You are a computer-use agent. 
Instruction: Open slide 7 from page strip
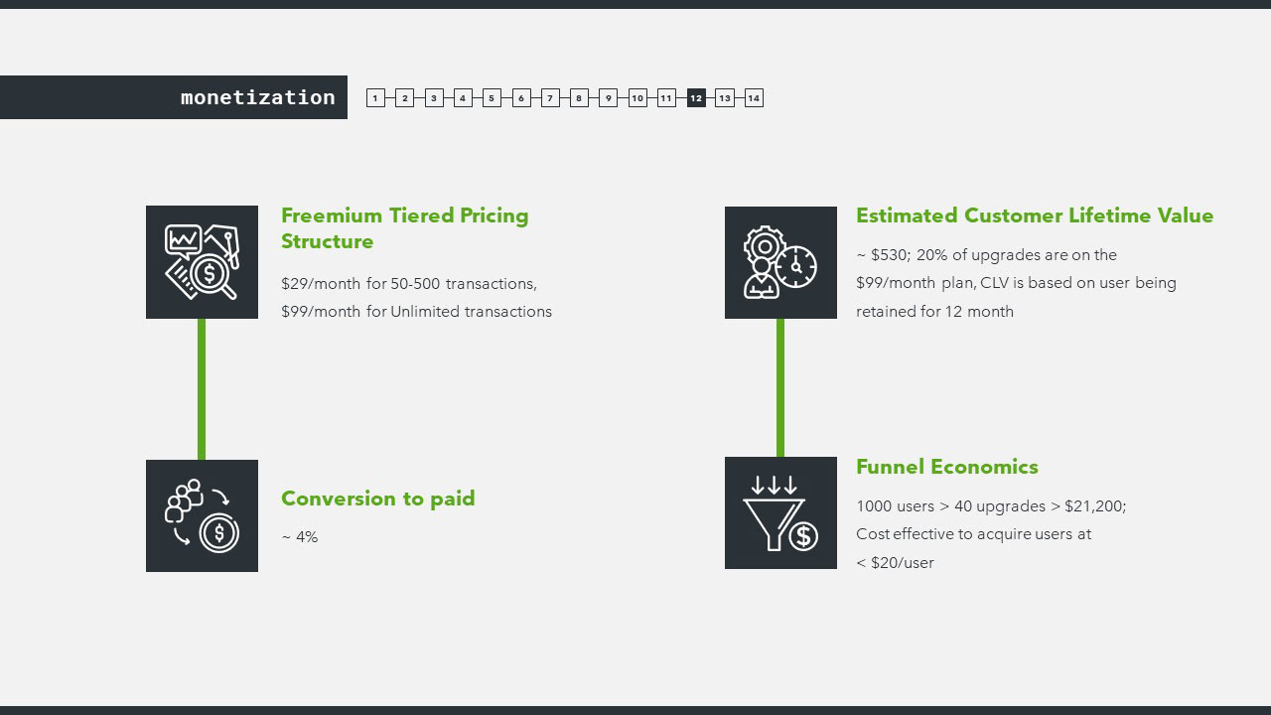[x=550, y=97]
